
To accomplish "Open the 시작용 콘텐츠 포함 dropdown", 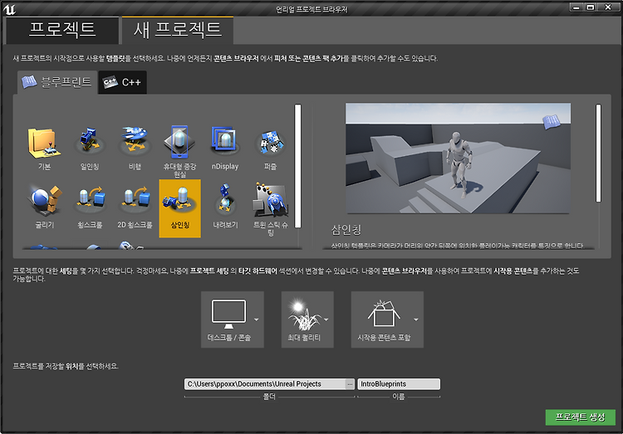I will point(387,319).
